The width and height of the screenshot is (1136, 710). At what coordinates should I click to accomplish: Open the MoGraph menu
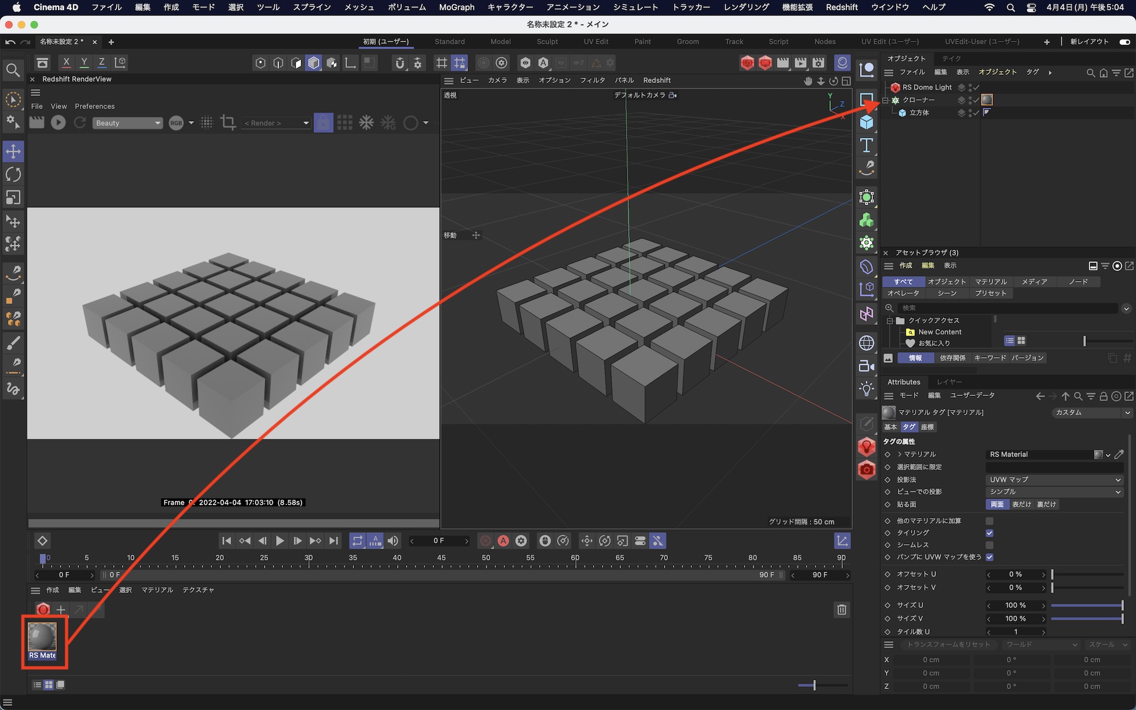click(456, 7)
